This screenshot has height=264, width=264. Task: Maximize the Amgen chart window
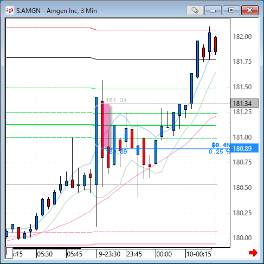click(231, 10)
